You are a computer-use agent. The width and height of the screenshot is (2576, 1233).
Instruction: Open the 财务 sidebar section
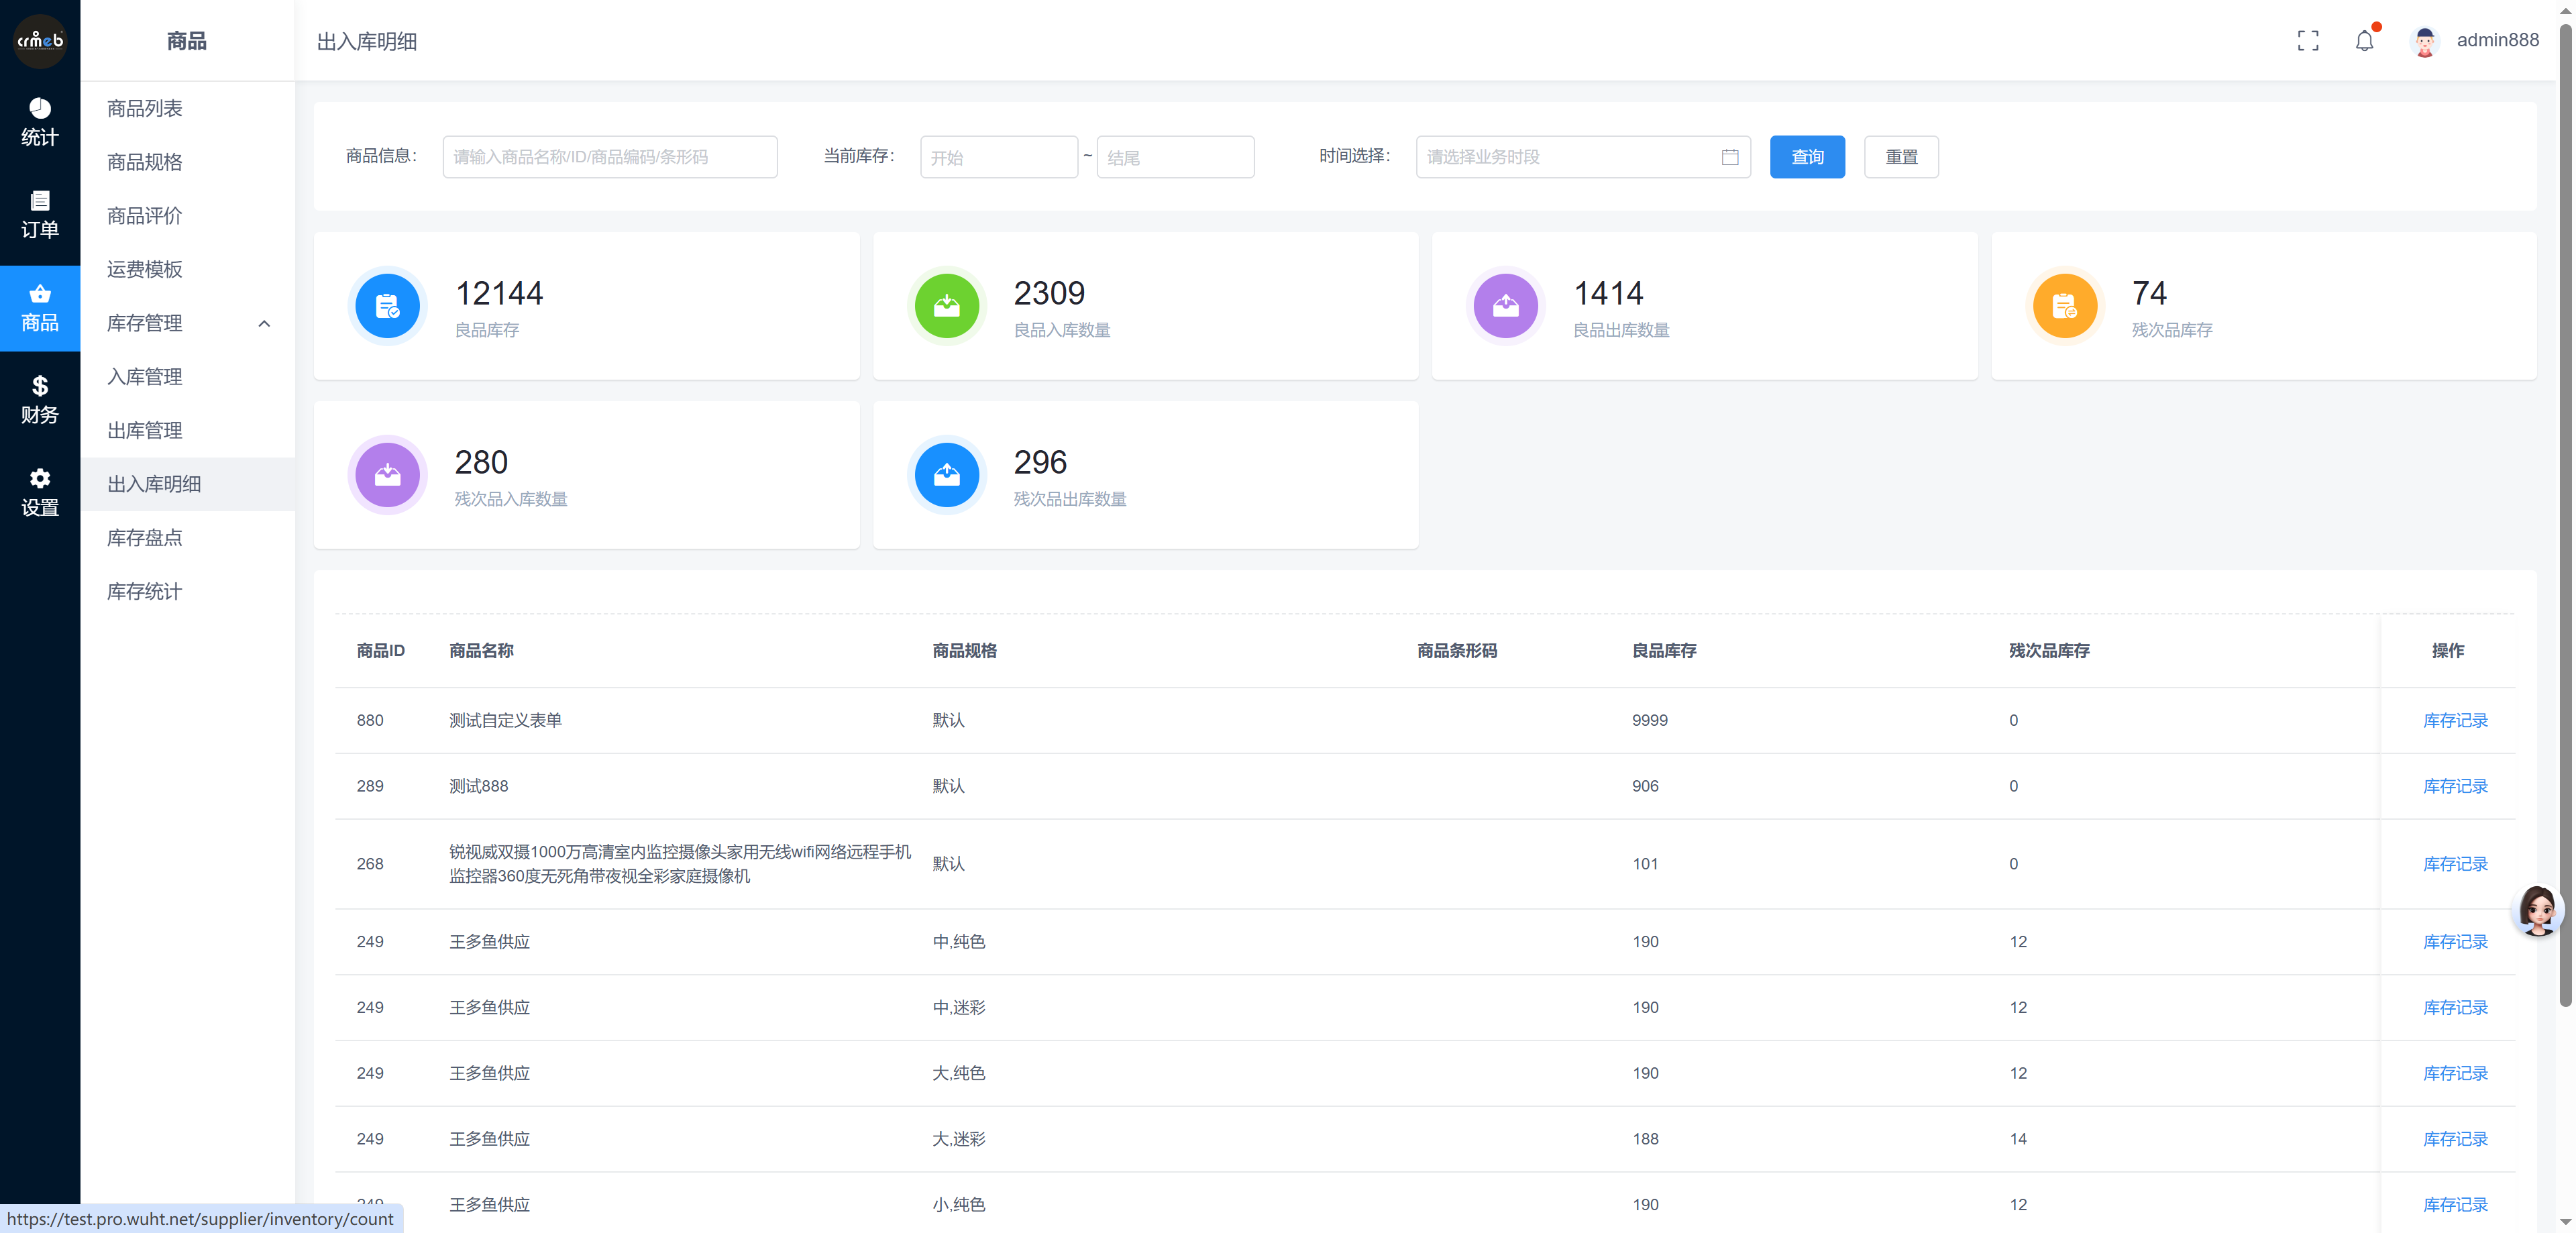point(40,400)
